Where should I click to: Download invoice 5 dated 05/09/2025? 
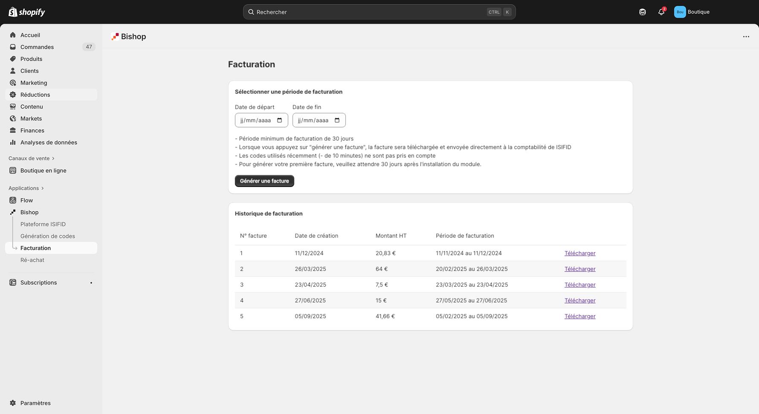pyautogui.click(x=579, y=316)
